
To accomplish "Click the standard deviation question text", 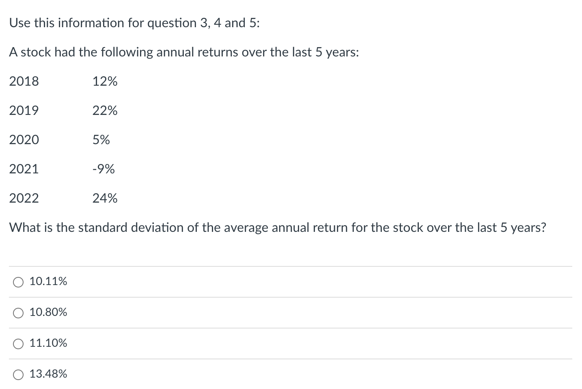I will pos(278,227).
